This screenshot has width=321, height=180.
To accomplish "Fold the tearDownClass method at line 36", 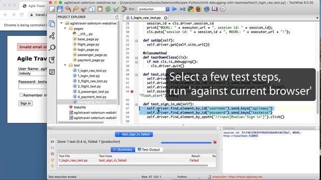I will click(x=136, y=57).
